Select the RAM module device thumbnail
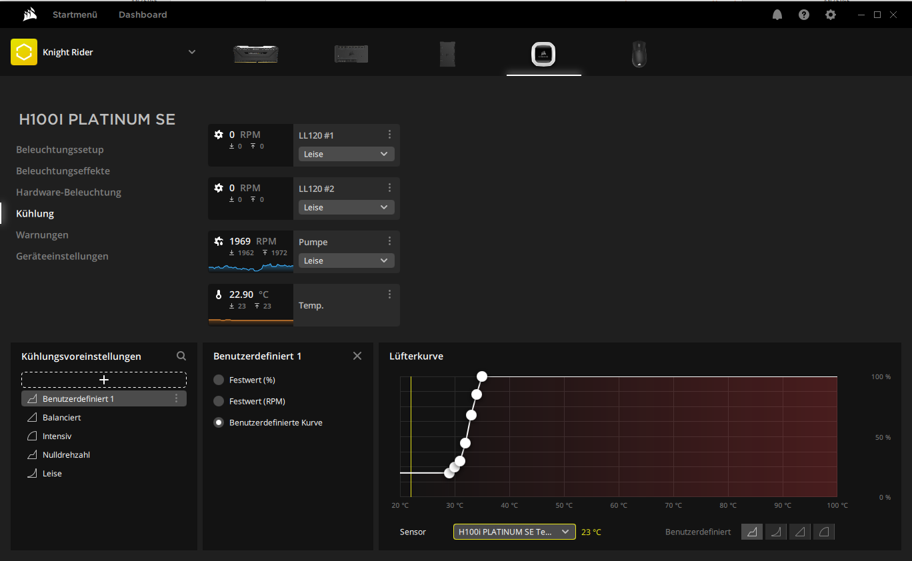 tap(256, 54)
